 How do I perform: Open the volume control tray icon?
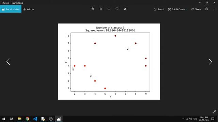191,119
